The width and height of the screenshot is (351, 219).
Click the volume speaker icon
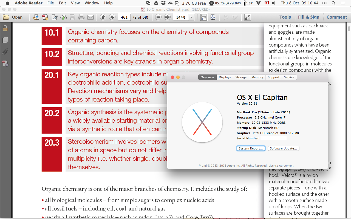pos(274,3)
